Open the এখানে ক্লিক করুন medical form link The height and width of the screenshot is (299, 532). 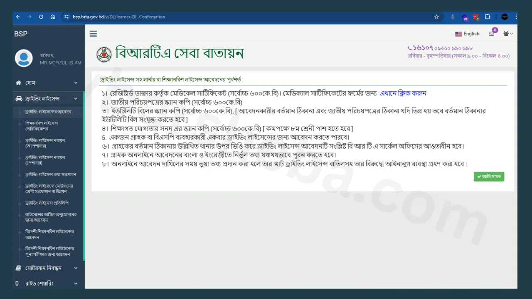pyautogui.click(x=403, y=93)
